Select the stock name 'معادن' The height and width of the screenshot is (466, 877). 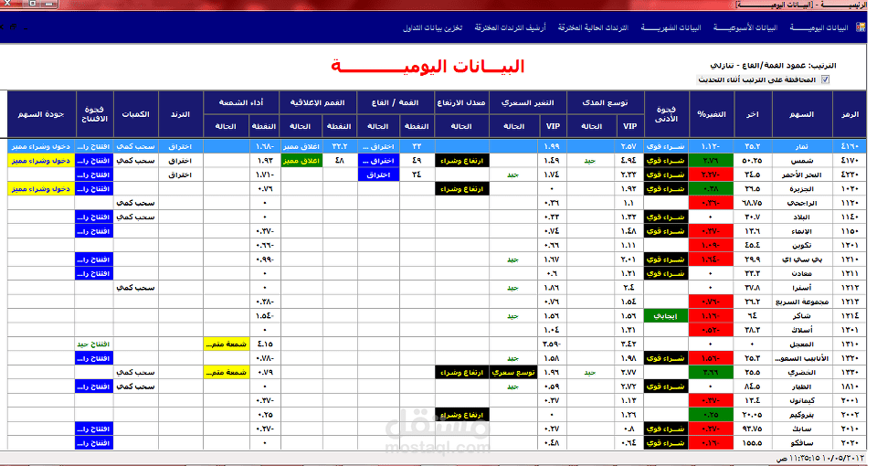[802, 273]
